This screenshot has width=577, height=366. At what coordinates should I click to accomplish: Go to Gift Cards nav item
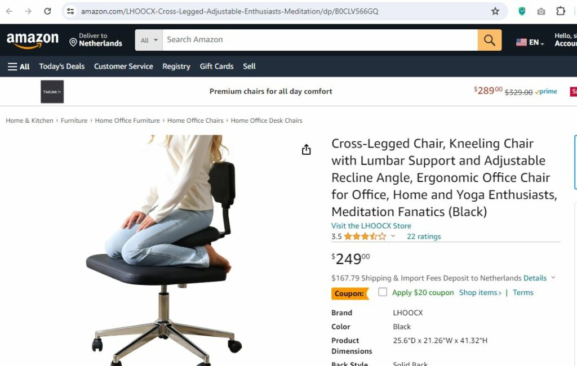(x=216, y=66)
